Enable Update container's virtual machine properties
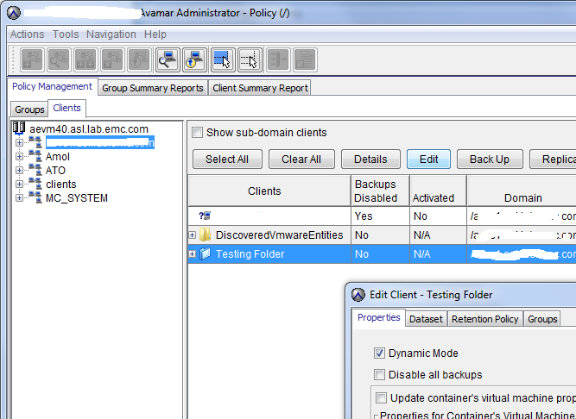576x419 pixels. point(382,397)
